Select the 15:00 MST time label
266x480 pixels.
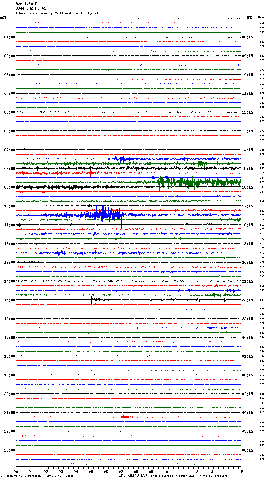(10, 300)
